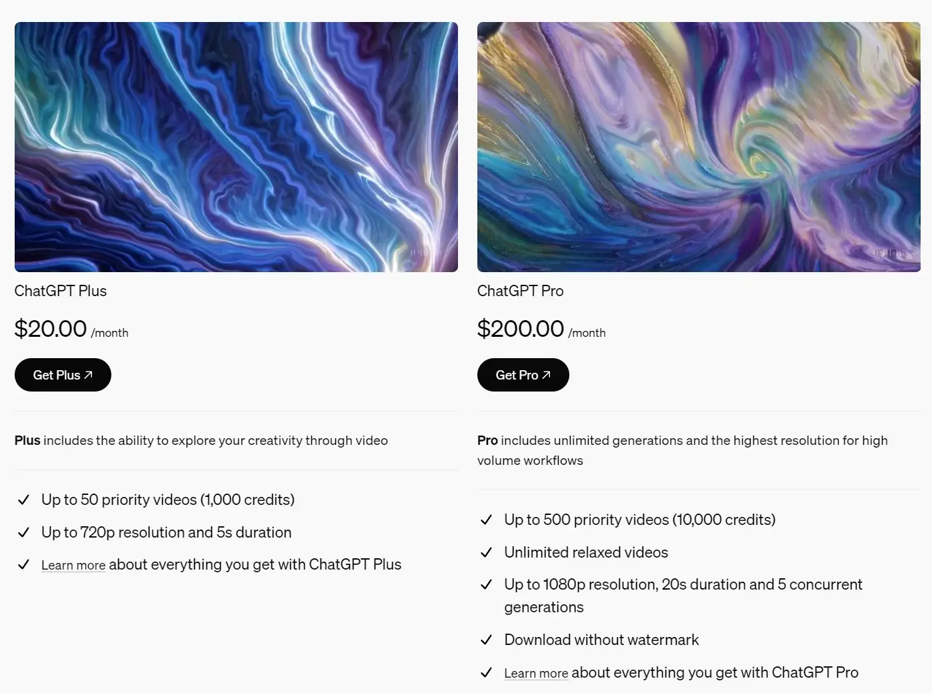Select the pastel swirl ChatGPT Pro thumbnail
Viewport: 932px width, 693px height.
[x=699, y=147]
